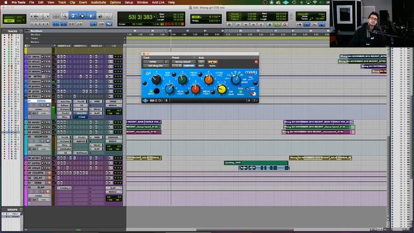
Task: Click the record button in transport
Action: 285,25
